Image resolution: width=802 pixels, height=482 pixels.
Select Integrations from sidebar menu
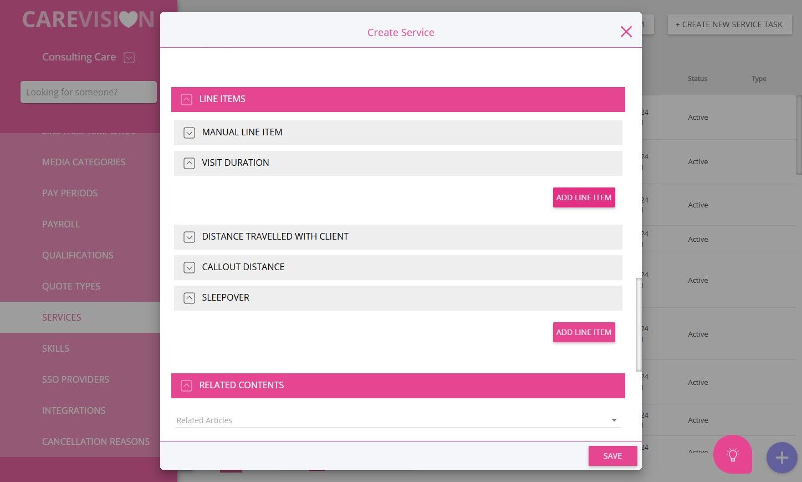tap(74, 410)
